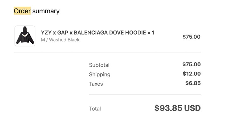Click the word BALENCIAGA in product title
The width and height of the screenshot is (228, 124).
(x=91, y=33)
